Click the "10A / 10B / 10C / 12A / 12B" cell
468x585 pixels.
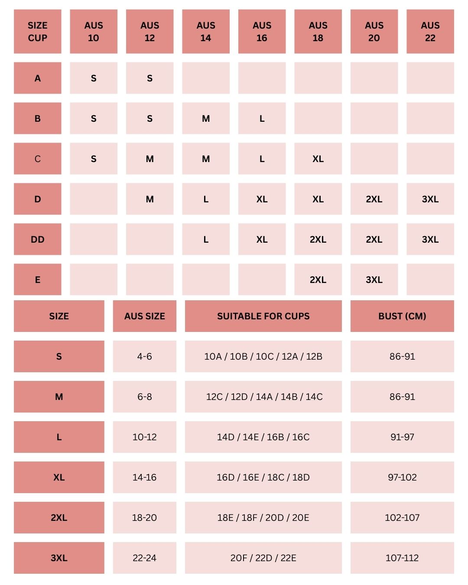coord(263,356)
